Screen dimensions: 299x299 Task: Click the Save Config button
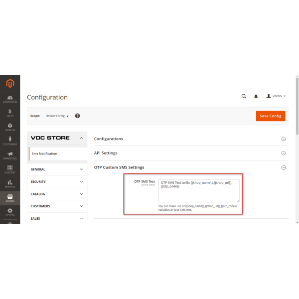click(x=271, y=116)
